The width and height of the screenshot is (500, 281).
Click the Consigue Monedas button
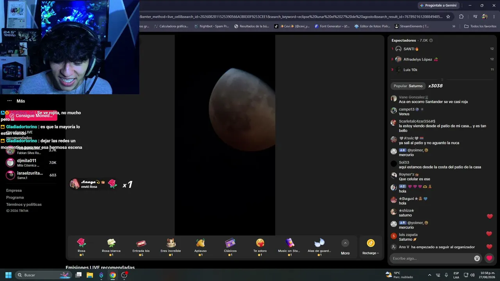click(x=31, y=116)
